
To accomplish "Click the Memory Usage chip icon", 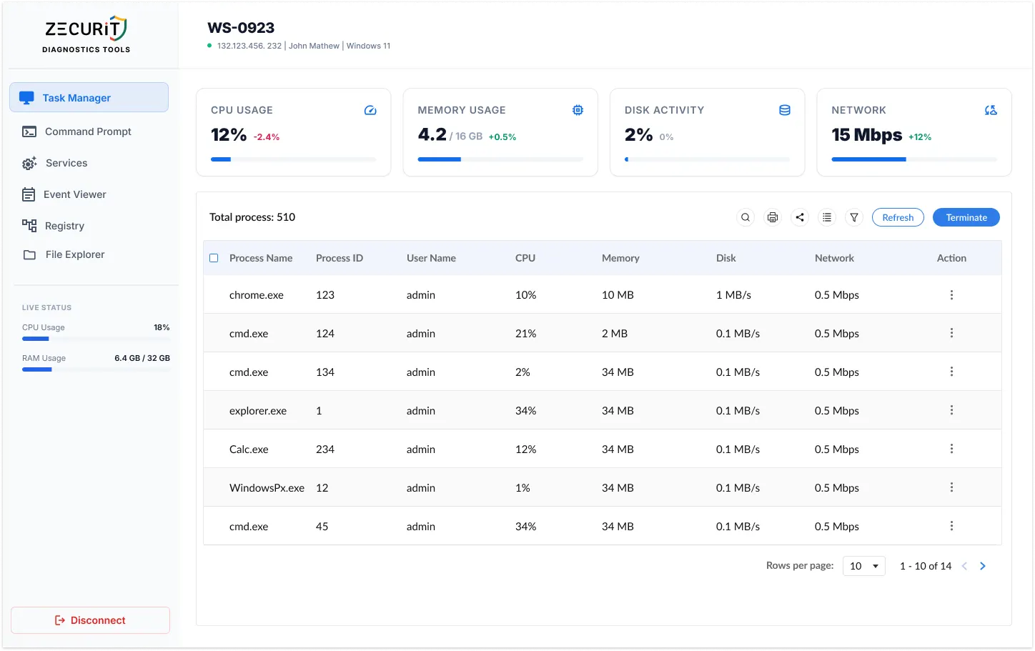I will pyautogui.click(x=578, y=110).
